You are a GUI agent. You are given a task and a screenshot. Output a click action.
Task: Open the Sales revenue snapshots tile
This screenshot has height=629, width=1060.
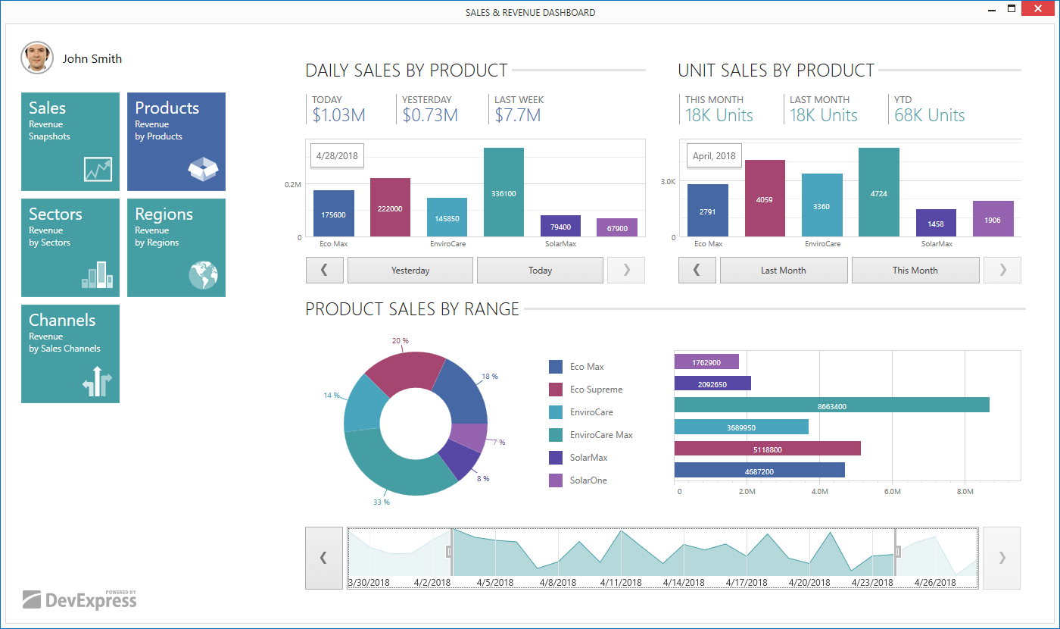click(x=70, y=142)
